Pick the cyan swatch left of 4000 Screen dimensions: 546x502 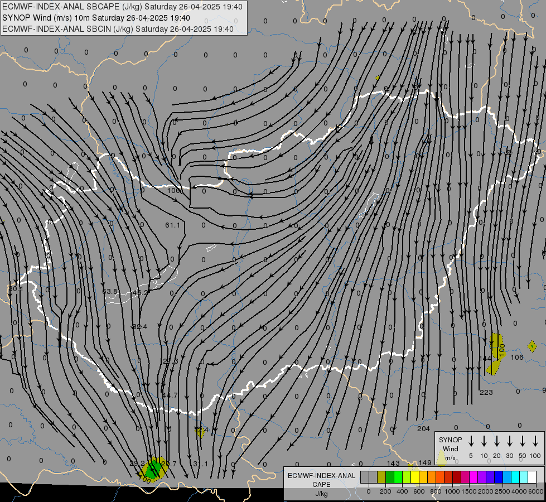(x=515, y=477)
